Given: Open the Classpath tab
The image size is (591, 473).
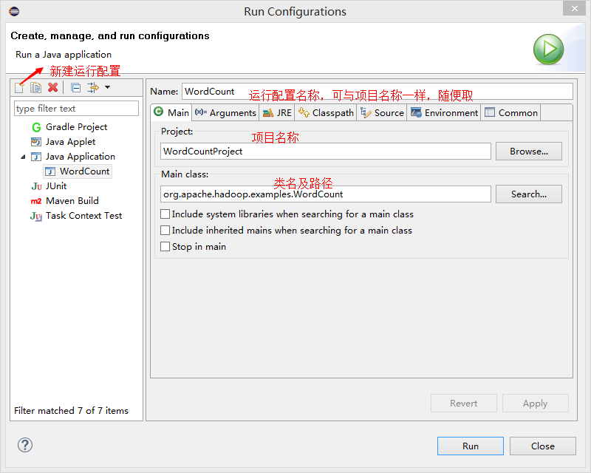Looking at the screenshot, I should pos(326,113).
